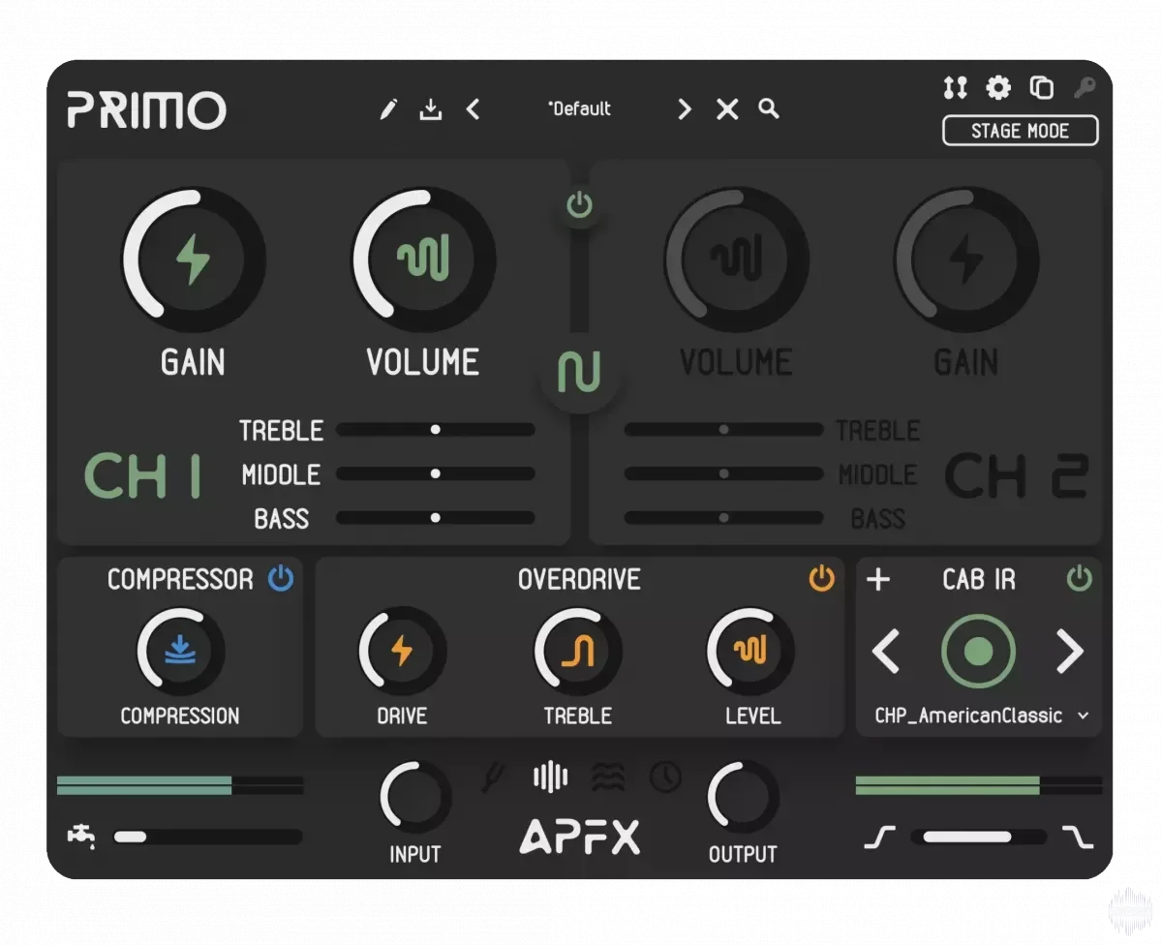Click the cab IR speaker circle icon
This screenshot has height=945, width=1162.
[x=978, y=652]
